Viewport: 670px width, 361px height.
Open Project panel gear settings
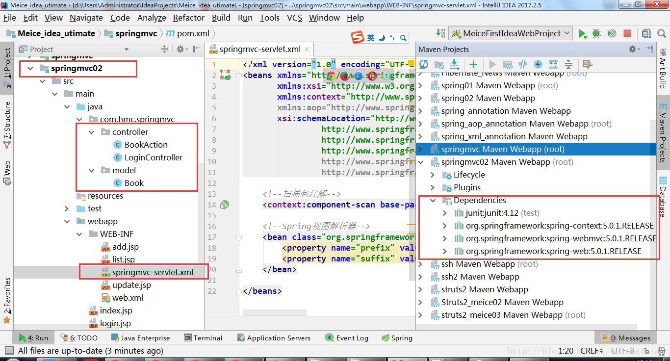(181, 49)
